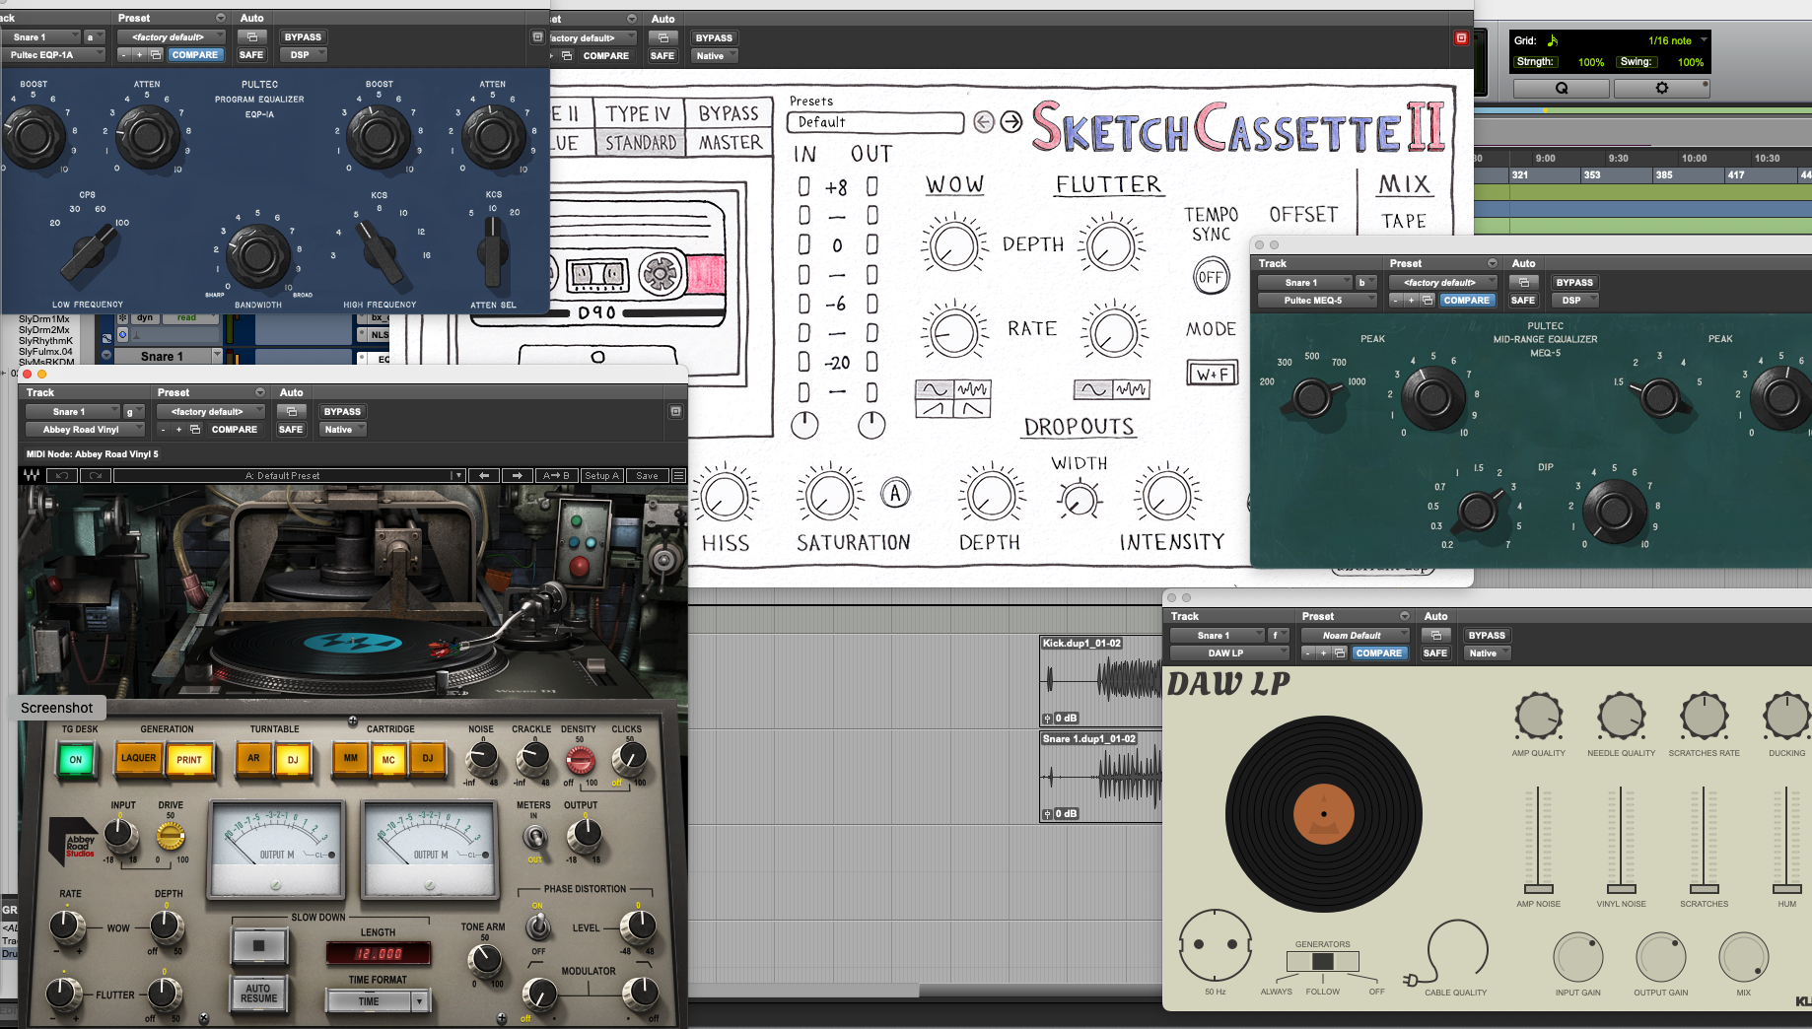Click the Setup A menu in Abbey Road Vinyl toolbar
The height and width of the screenshot is (1029, 1812).
(601, 475)
